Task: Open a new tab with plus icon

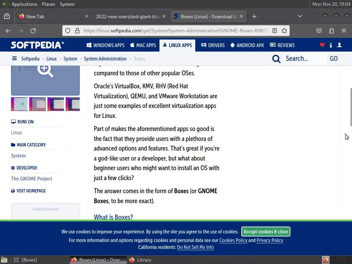Action: click(x=254, y=16)
